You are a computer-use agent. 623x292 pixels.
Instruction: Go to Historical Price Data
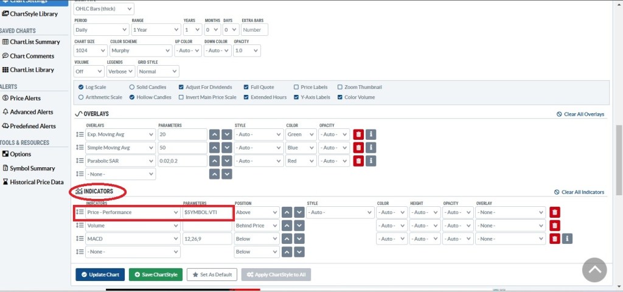pos(36,182)
